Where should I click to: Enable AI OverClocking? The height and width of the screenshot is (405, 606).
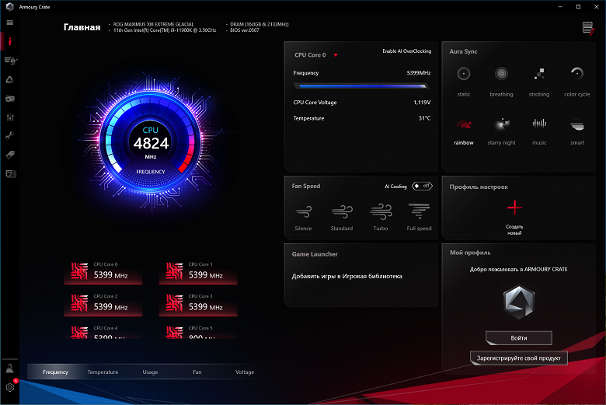(406, 51)
